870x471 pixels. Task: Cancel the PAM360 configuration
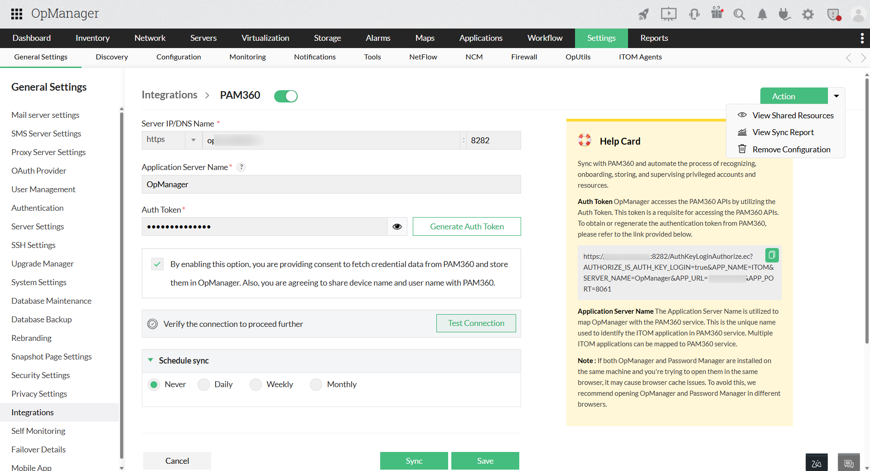click(x=177, y=461)
